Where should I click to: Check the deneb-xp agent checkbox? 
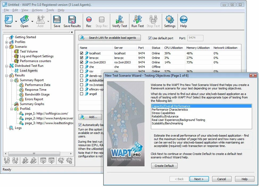pyautogui.click(x=81, y=76)
